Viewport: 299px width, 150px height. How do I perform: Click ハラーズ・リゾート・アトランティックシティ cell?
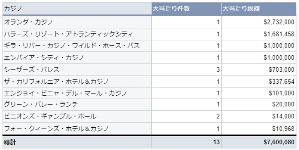(68, 34)
